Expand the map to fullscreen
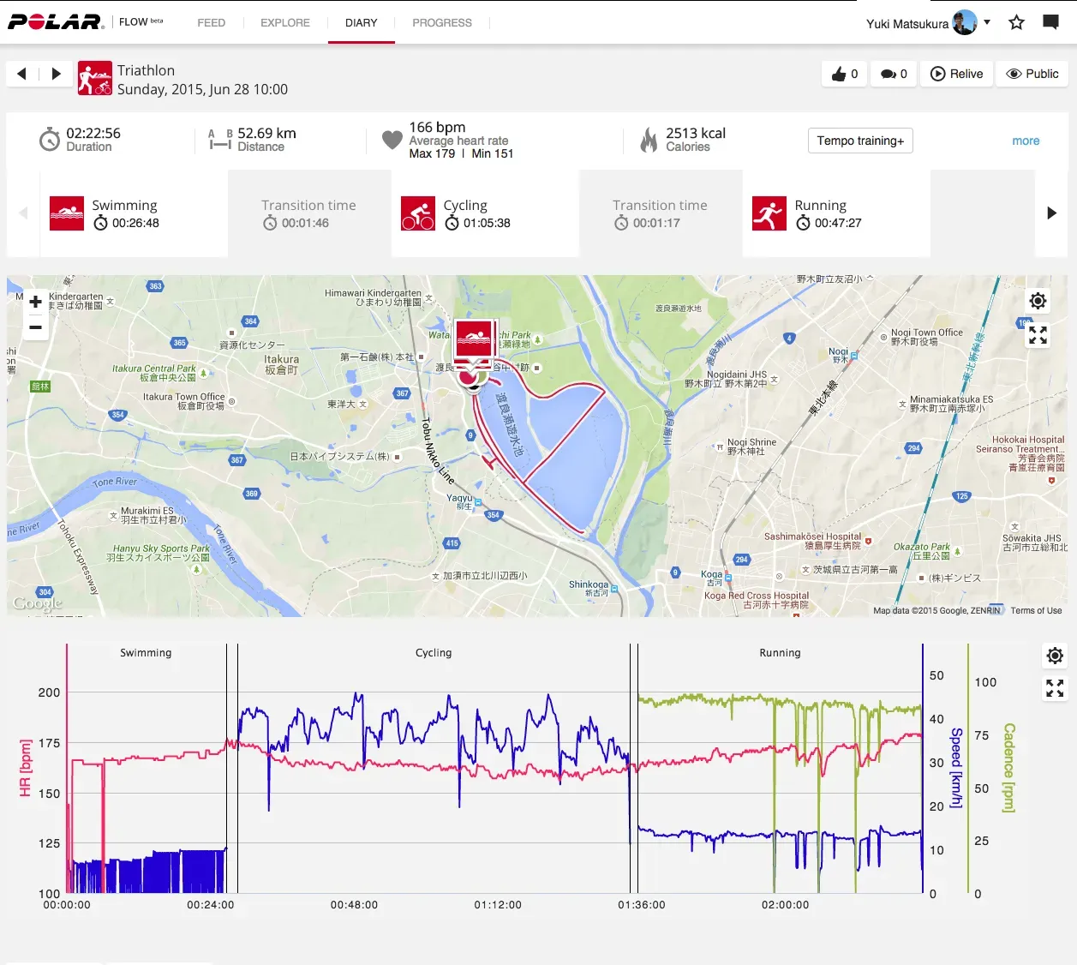This screenshot has width=1077, height=965. [x=1038, y=335]
